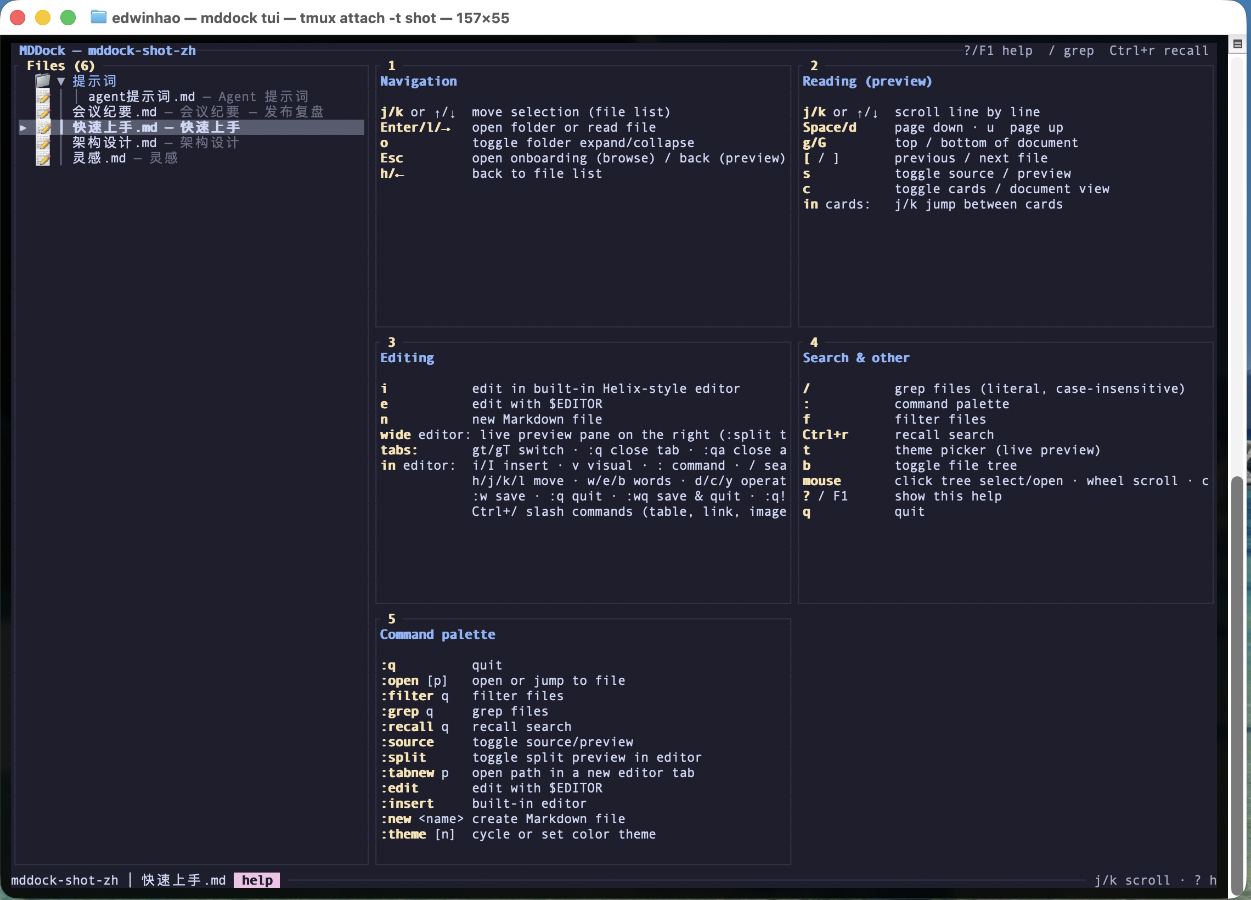Click the MDDock — mddock-shot-zh title
The height and width of the screenshot is (900, 1251).
coord(107,51)
